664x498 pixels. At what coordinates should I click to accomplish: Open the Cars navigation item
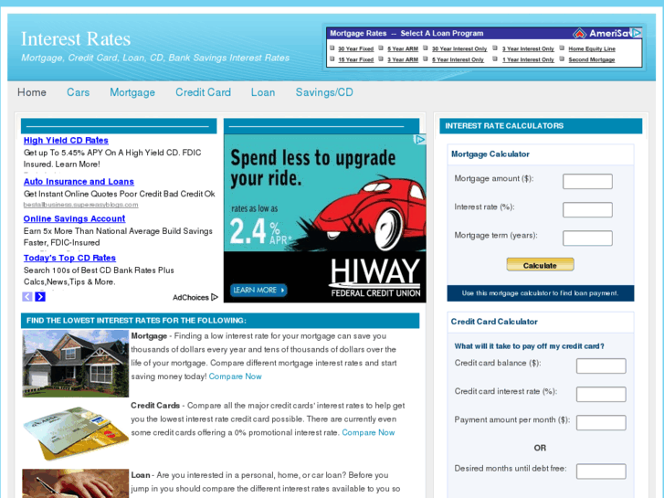tap(79, 92)
